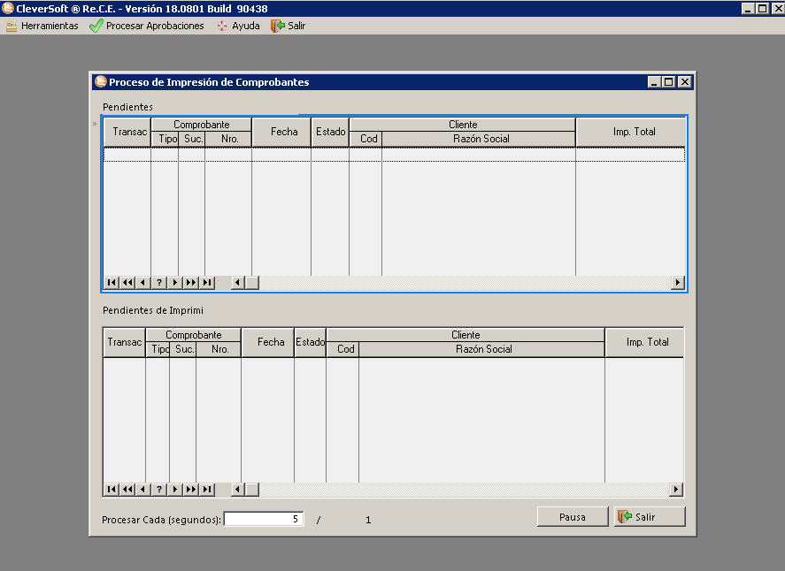The width and height of the screenshot is (785, 571).
Task: Click Imp. Total header in Pendientes de Imprimir grid
Action: (x=647, y=342)
